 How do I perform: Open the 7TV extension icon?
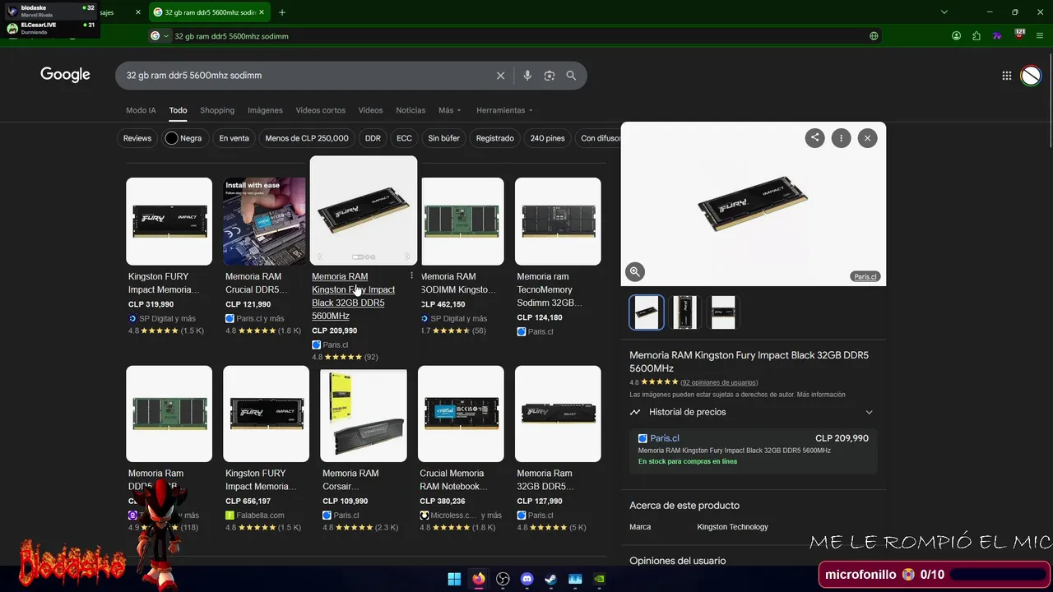[x=997, y=36]
